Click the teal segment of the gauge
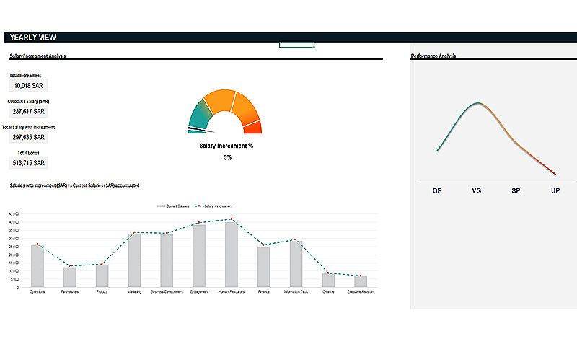 click(x=201, y=115)
